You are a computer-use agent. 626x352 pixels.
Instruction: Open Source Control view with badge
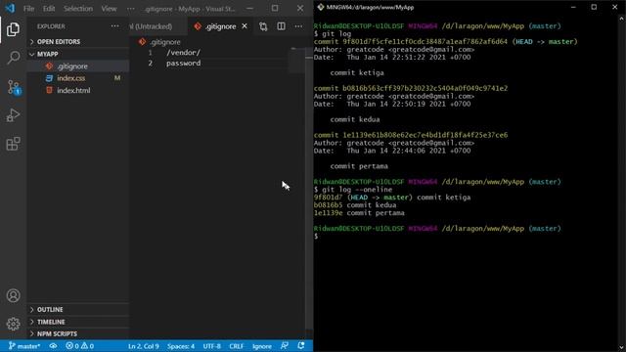(13, 87)
